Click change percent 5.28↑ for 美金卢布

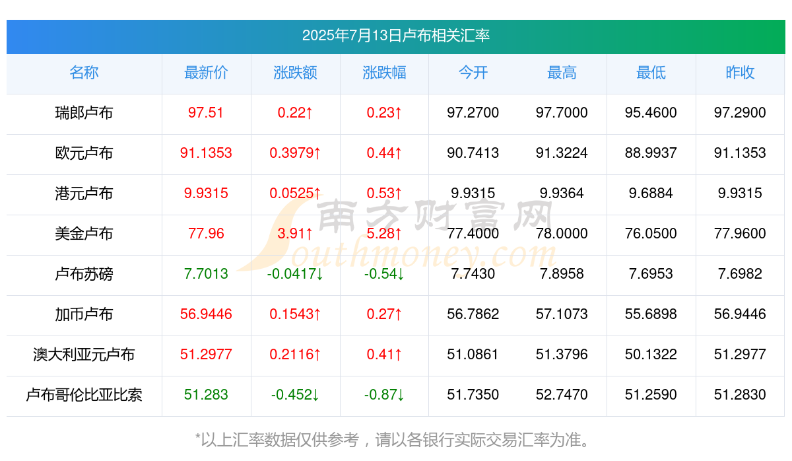coord(384,234)
